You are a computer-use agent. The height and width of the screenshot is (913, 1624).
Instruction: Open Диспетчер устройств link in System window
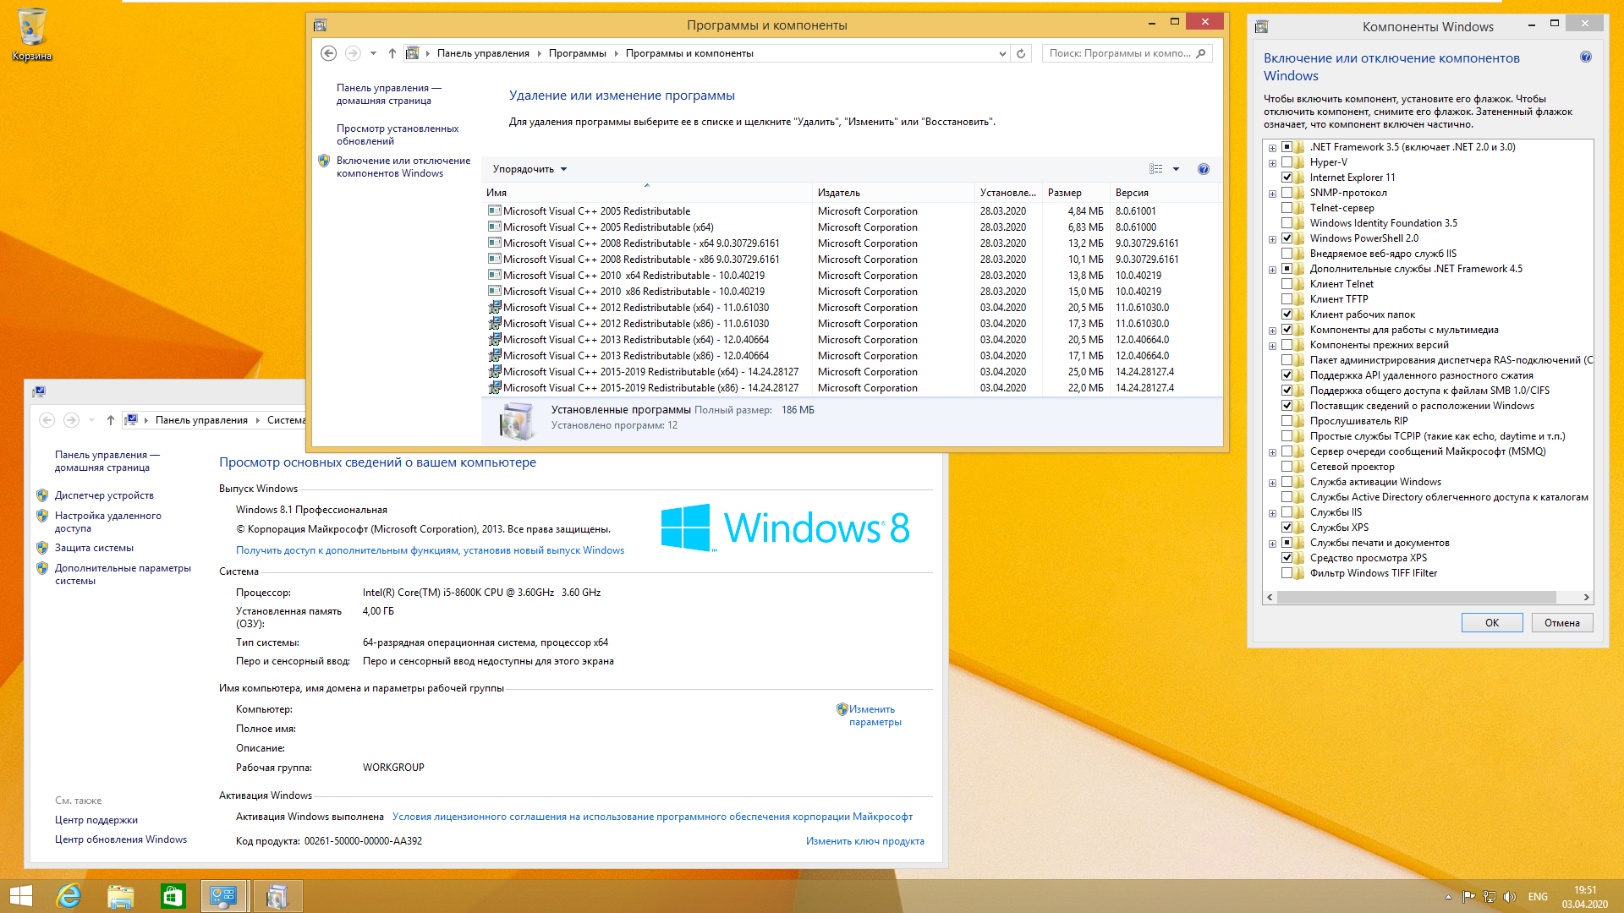104,495
